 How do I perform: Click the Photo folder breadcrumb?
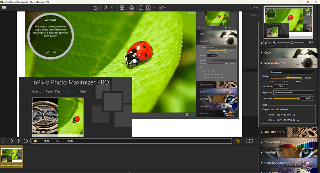70,141
